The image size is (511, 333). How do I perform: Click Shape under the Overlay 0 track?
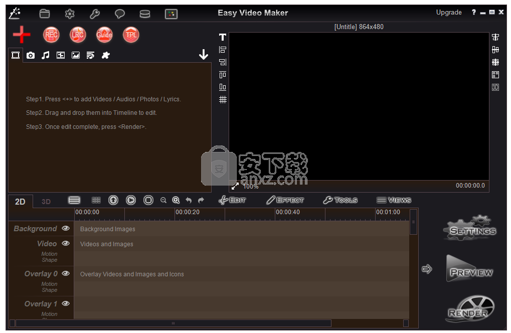tap(50, 290)
